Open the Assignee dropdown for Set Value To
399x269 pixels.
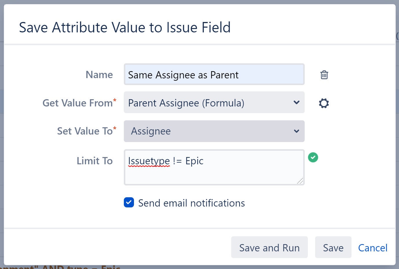click(214, 131)
